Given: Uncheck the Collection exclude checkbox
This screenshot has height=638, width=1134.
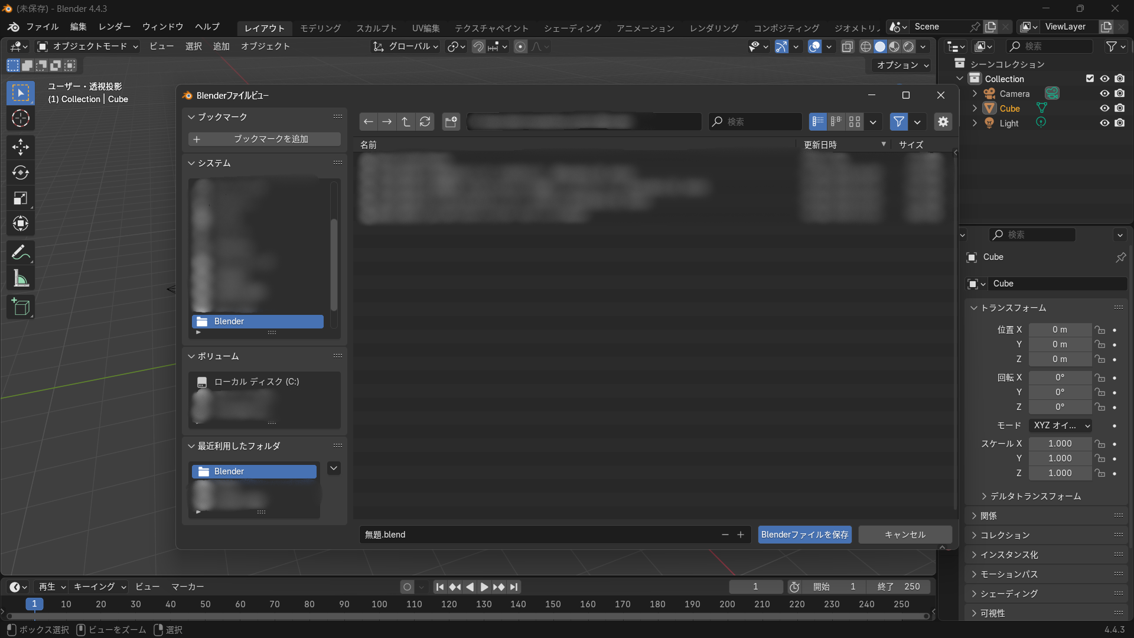Looking at the screenshot, I should (1090, 79).
